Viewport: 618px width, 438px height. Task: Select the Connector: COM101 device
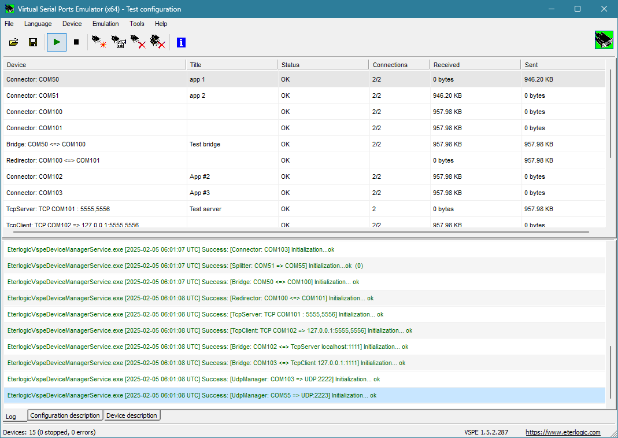tap(304, 128)
